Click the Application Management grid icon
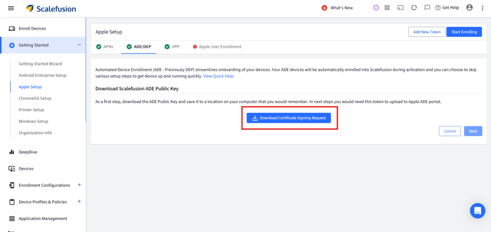 tap(12, 219)
